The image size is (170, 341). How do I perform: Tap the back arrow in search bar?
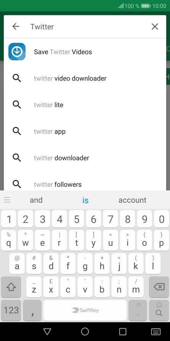pos(16,26)
